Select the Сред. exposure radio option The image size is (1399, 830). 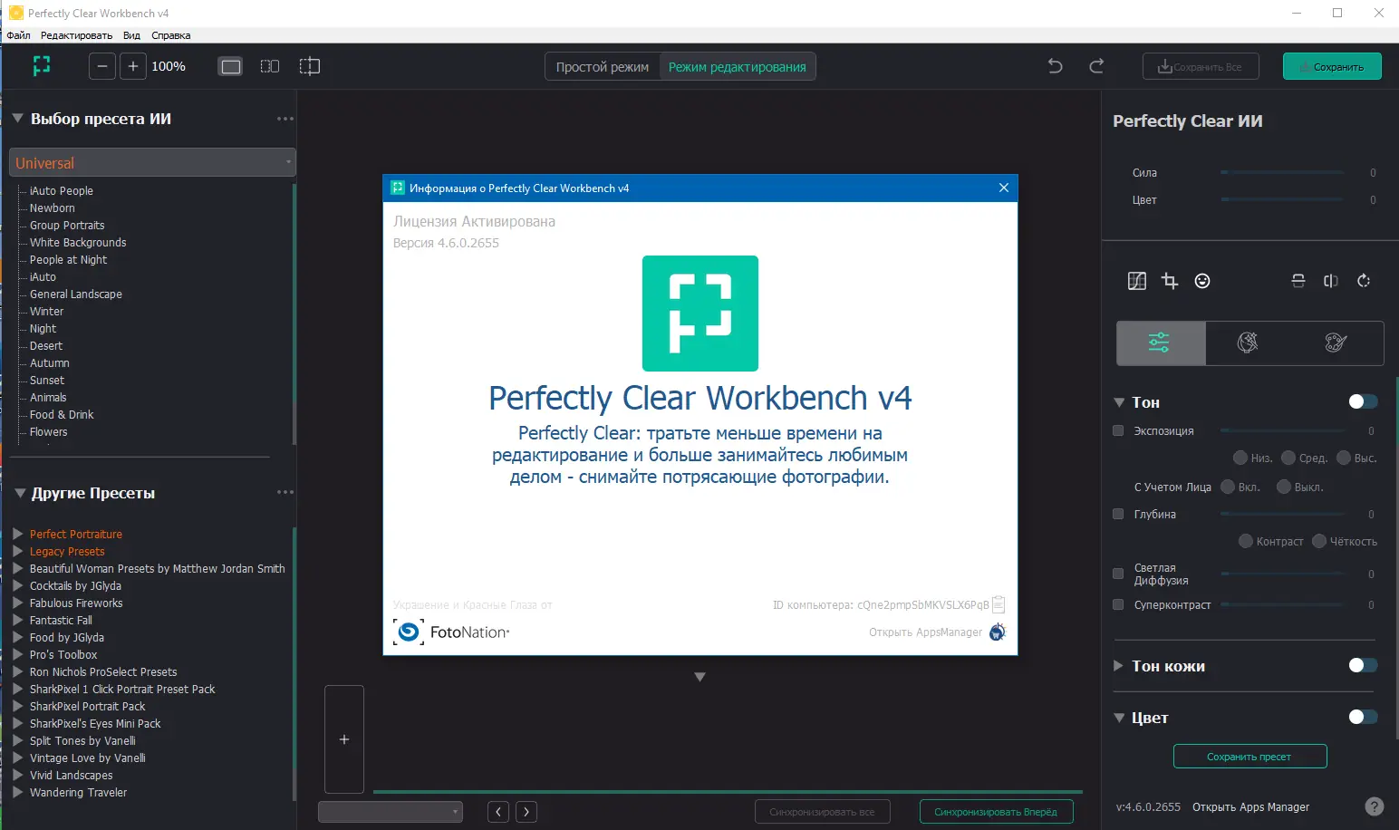click(1288, 458)
